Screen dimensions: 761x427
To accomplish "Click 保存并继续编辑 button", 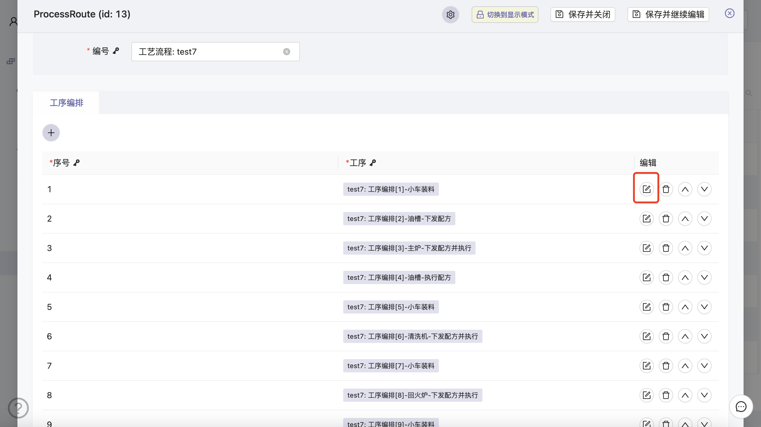I will [668, 14].
